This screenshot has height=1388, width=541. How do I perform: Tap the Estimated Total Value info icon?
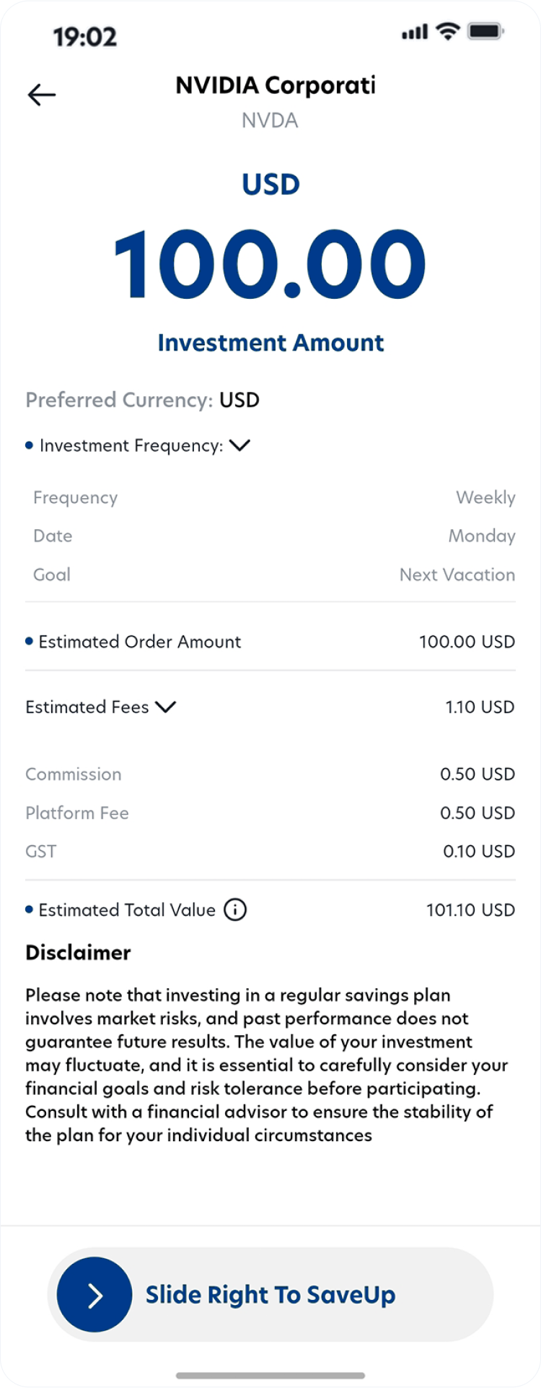click(235, 909)
